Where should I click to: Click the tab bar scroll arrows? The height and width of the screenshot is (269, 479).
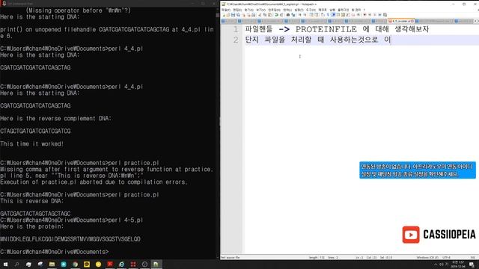tap(476, 21)
